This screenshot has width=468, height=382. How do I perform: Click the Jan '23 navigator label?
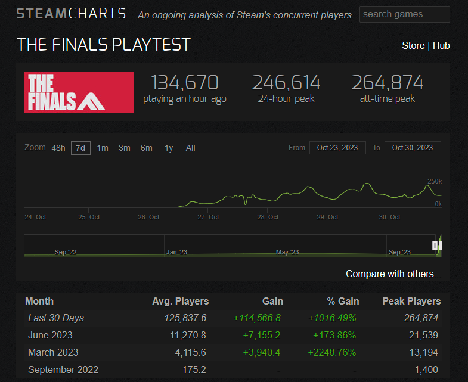[x=176, y=252]
